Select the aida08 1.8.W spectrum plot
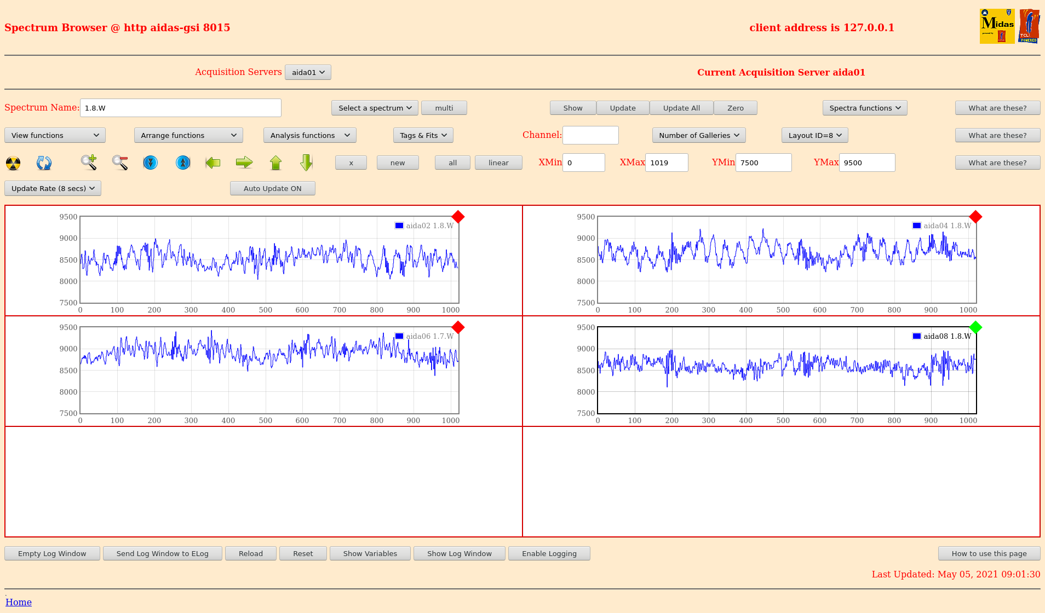Screen dimensions: 1045x613 click(x=786, y=371)
